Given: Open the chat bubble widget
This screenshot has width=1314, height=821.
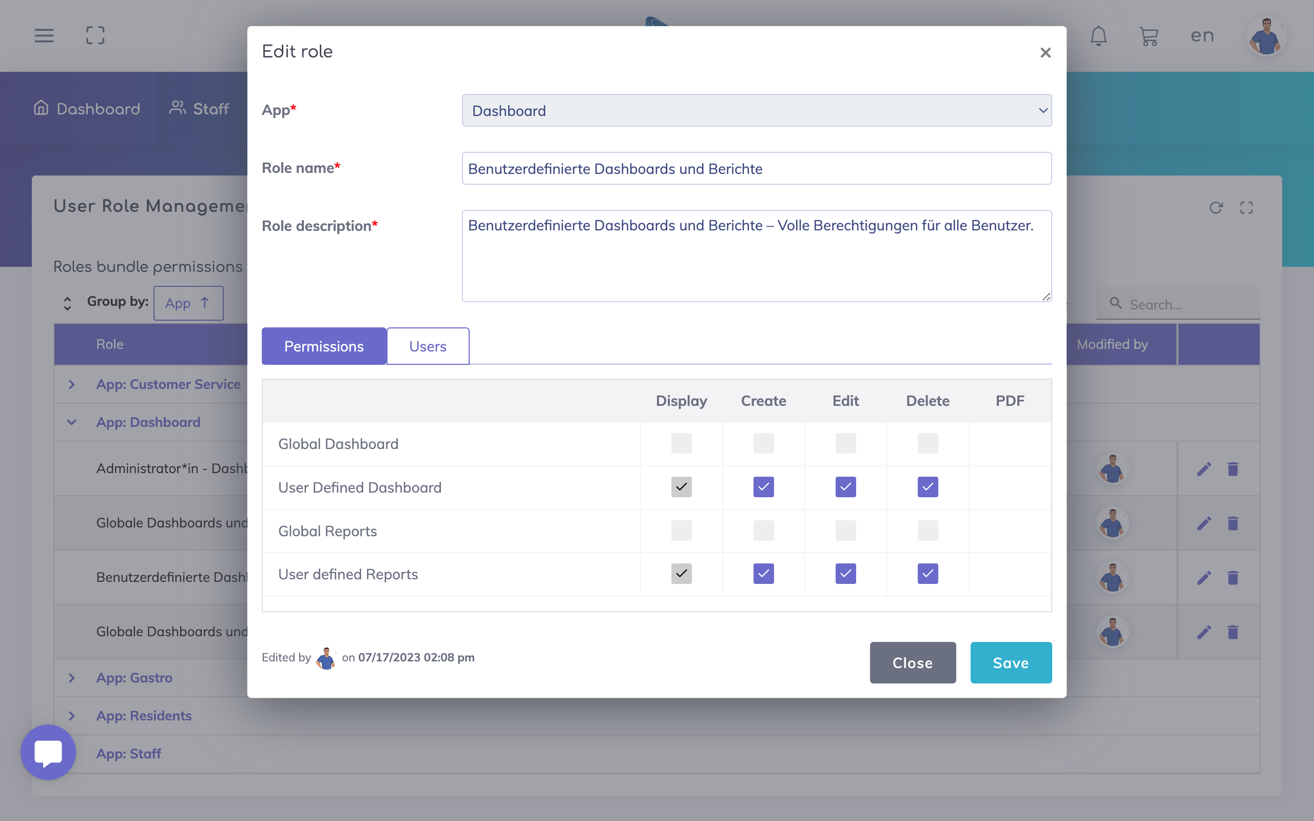Looking at the screenshot, I should point(48,752).
